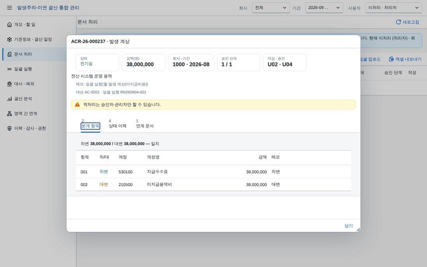Go to 개요 · 할 일 in sidebar
The width and height of the screenshot is (427, 267).
(x=38, y=24)
